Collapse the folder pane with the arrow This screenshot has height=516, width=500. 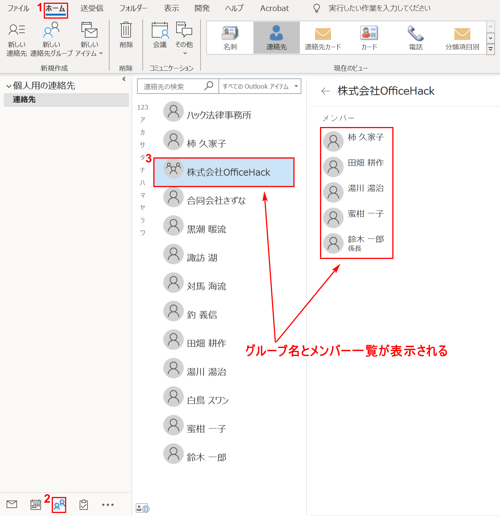[124, 79]
